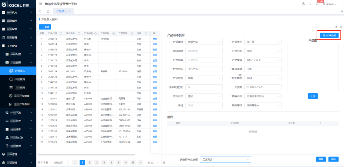This screenshot has width=344, height=167.
Task: Click 查看 link for row 3838916
Action: pyautogui.click(x=155, y=39)
